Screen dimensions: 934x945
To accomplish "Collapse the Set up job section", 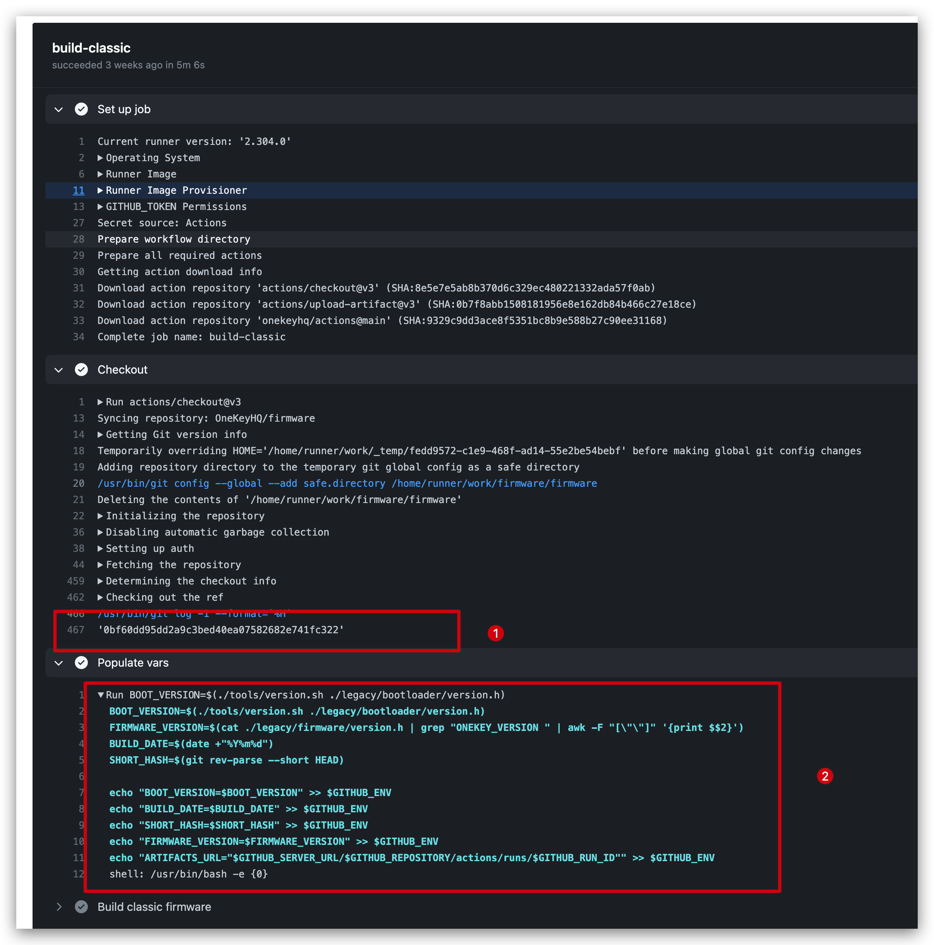I will click(x=59, y=109).
